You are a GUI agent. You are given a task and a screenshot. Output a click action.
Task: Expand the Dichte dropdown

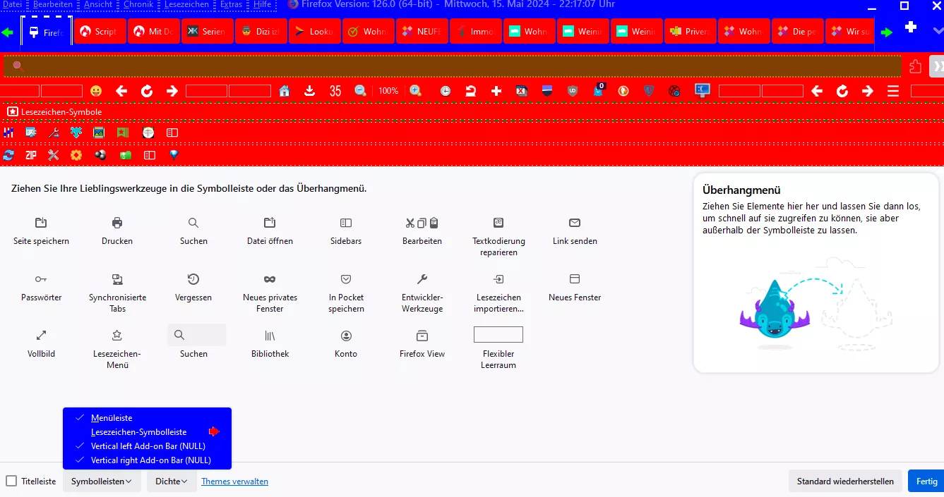(172, 481)
